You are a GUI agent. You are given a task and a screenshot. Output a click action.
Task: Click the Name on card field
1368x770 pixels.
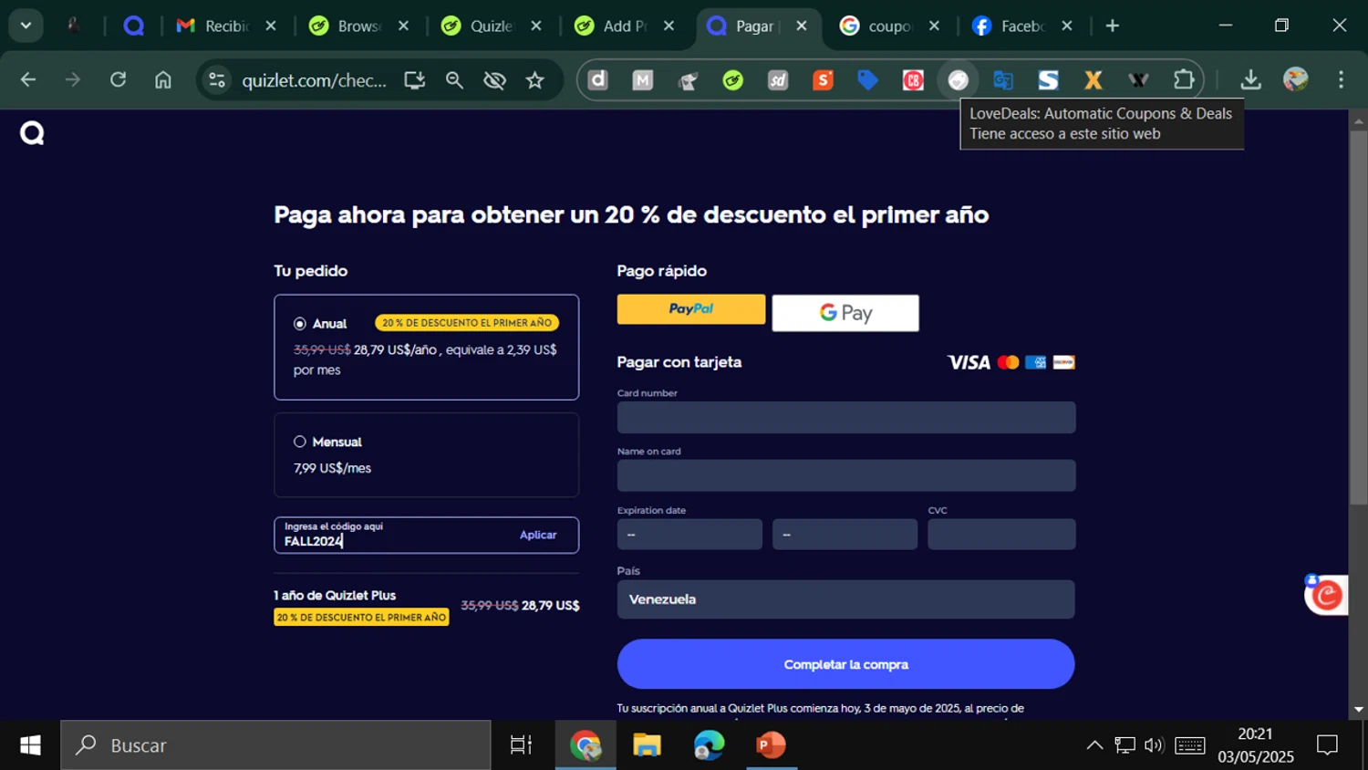coord(846,475)
